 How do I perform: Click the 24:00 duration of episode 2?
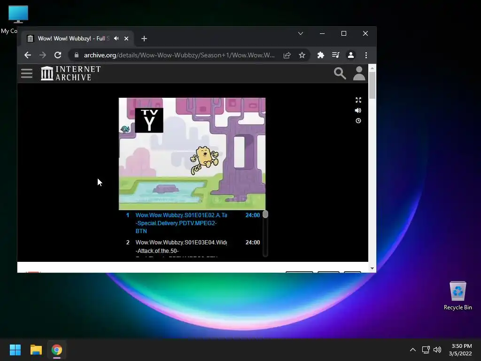tap(252, 243)
